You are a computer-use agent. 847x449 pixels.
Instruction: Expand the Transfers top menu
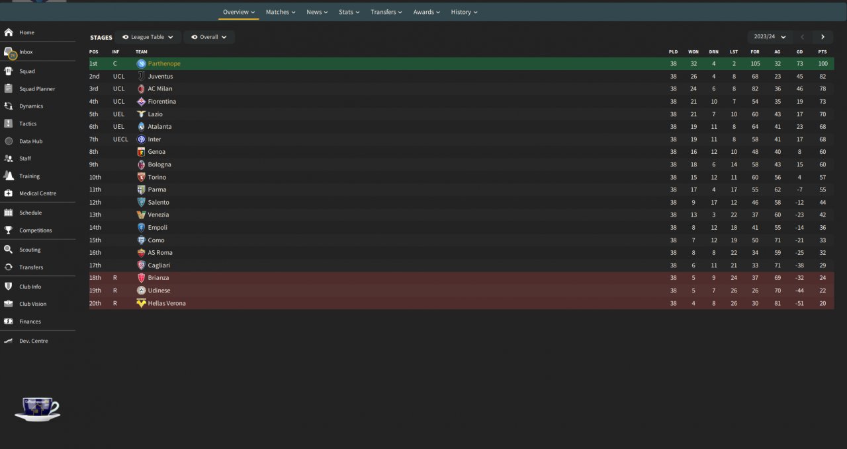(387, 12)
